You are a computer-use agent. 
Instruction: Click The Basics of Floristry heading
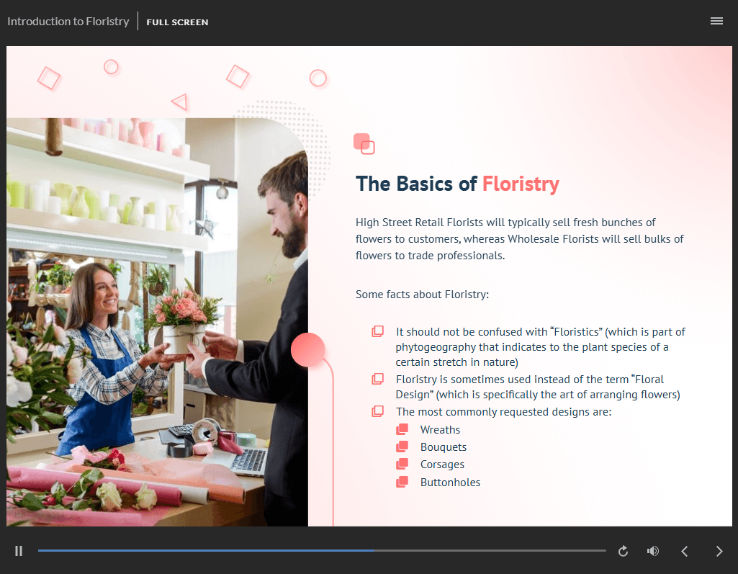pyautogui.click(x=457, y=184)
